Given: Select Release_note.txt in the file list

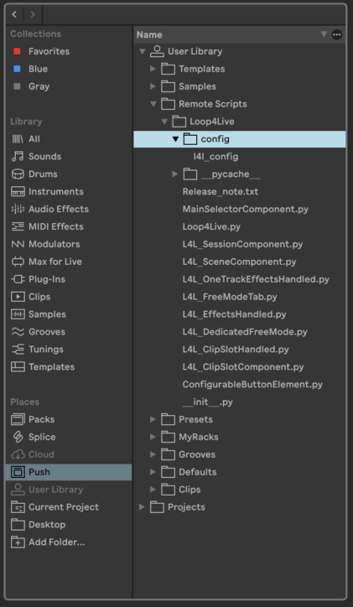Looking at the screenshot, I should point(221,191).
